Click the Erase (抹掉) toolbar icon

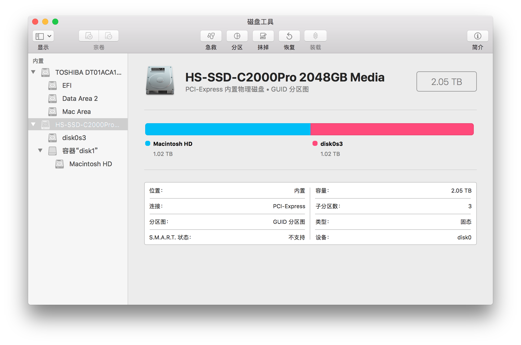point(263,36)
